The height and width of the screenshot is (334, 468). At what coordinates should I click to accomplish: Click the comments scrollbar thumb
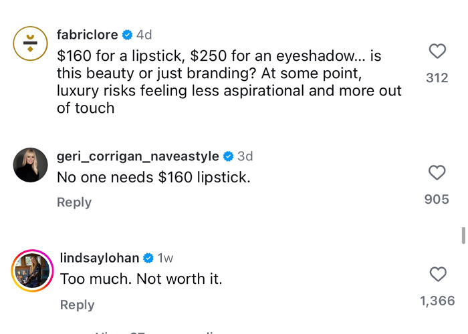pos(463,236)
